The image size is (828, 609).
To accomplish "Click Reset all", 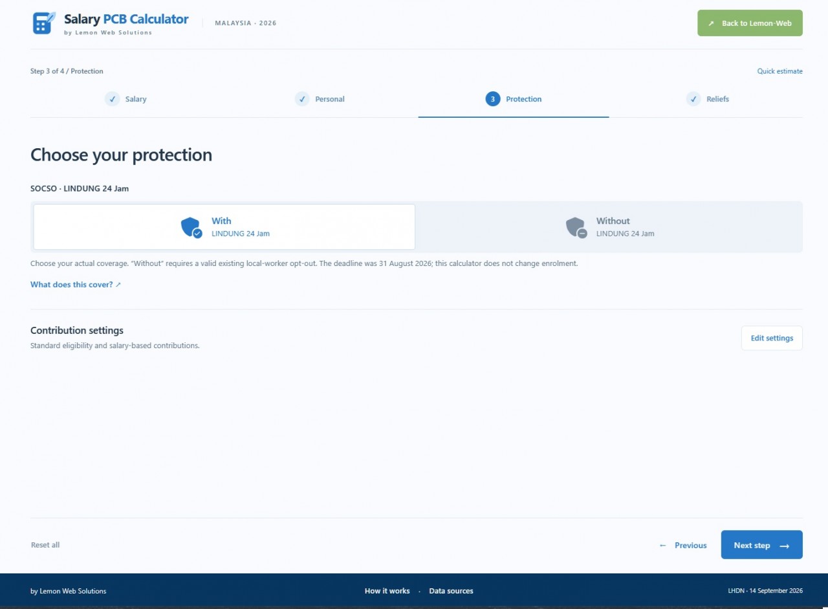I will (x=45, y=545).
